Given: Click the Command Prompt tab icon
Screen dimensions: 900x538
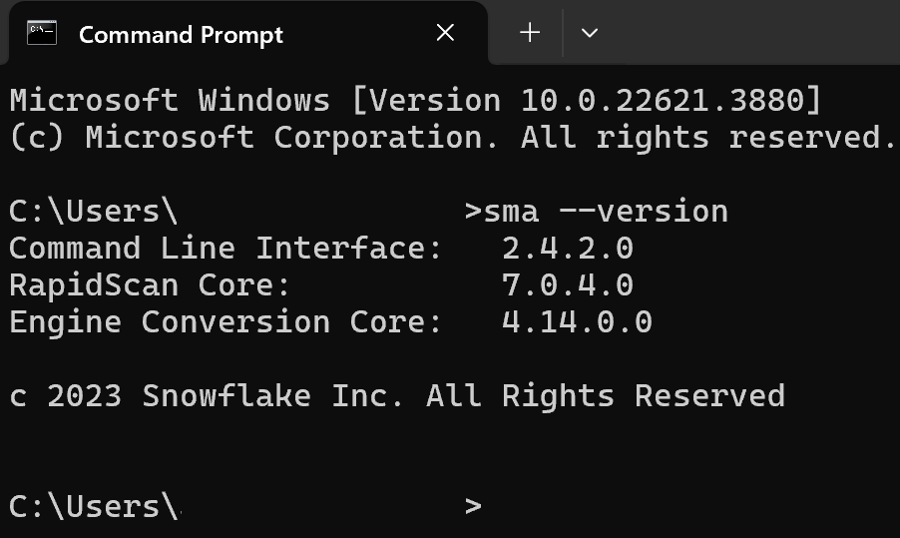Looking at the screenshot, I should 42,33.
